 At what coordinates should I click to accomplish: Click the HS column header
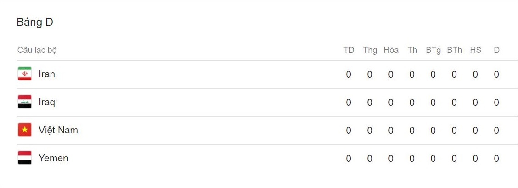475,50
